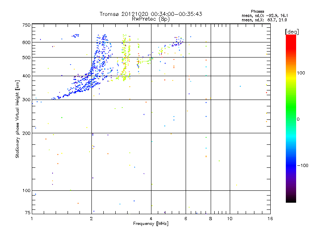Click the '400' y-axis tick label

pyautogui.click(x=26, y=76)
